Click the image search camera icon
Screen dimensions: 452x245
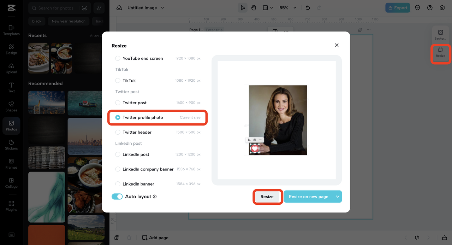84,8
